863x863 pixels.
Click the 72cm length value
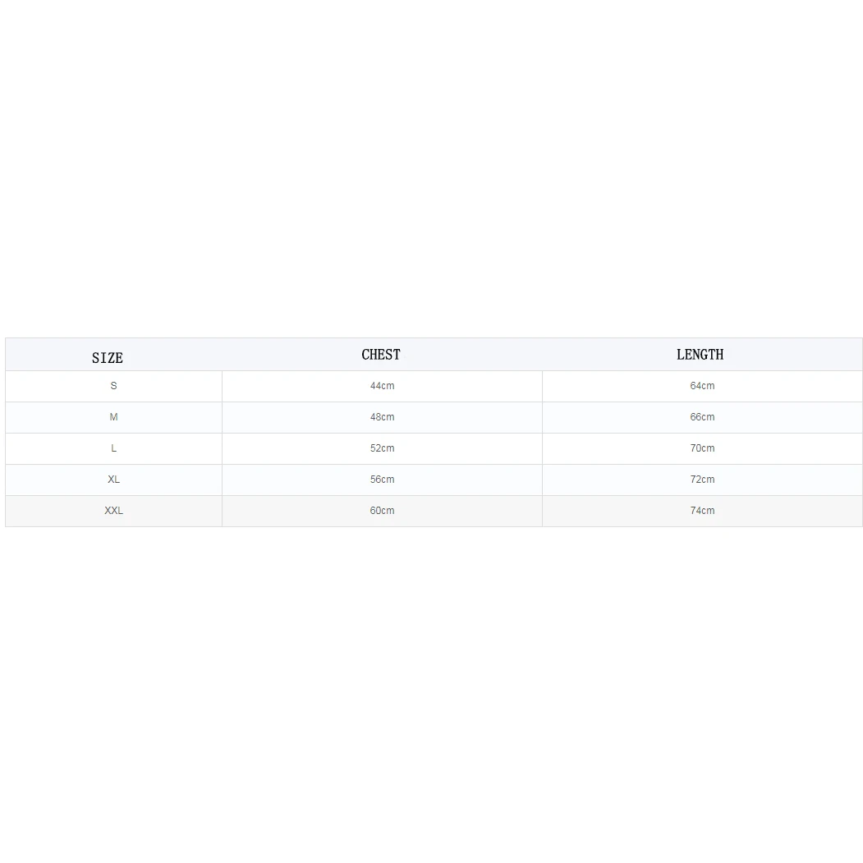(x=702, y=480)
